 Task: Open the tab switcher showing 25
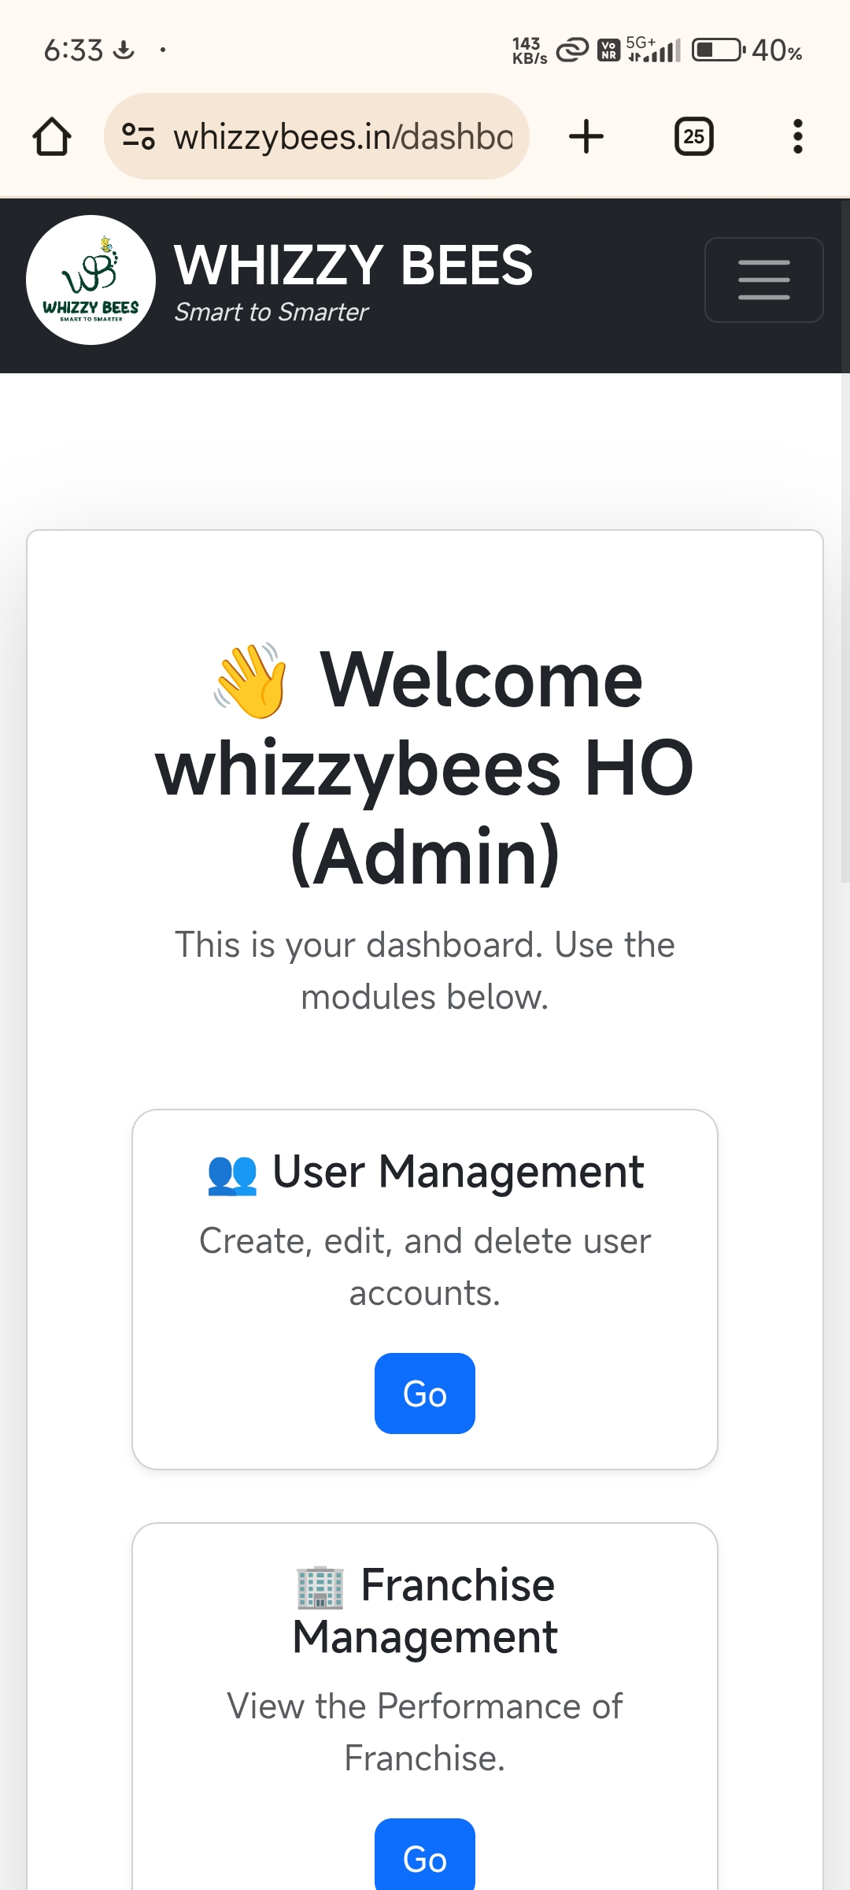click(x=694, y=136)
